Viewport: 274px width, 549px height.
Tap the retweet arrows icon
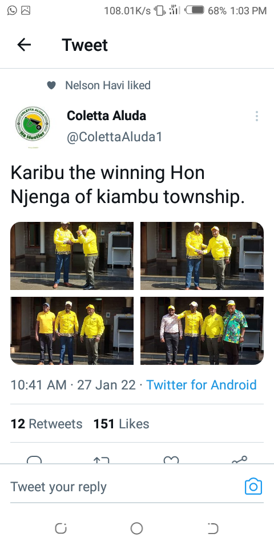coord(102,459)
